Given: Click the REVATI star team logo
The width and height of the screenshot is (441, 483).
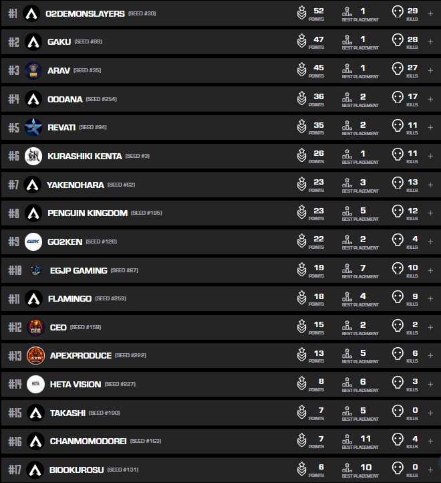Looking at the screenshot, I should pos(33,127).
